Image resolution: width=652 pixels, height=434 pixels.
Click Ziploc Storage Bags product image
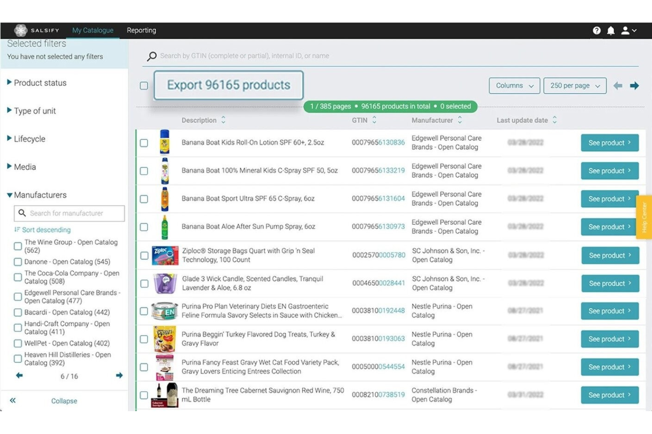165,255
